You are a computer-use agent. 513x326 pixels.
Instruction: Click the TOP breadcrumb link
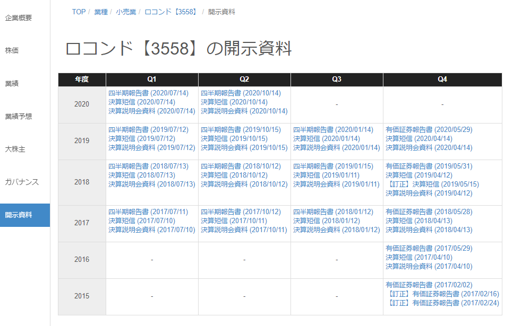click(x=79, y=12)
